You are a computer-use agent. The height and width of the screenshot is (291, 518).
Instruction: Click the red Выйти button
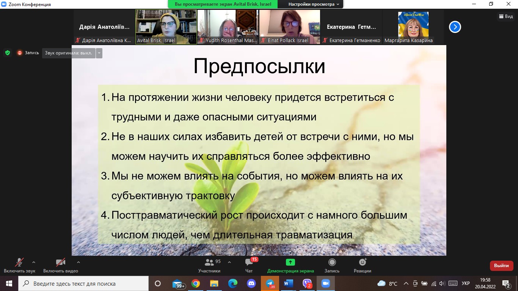501,266
